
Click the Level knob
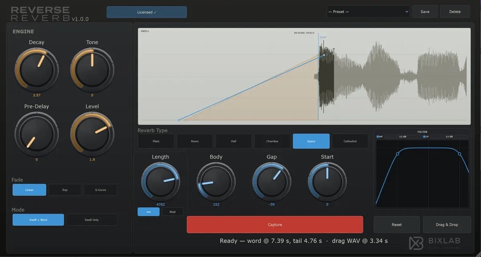pyautogui.click(x=92, y=134)
